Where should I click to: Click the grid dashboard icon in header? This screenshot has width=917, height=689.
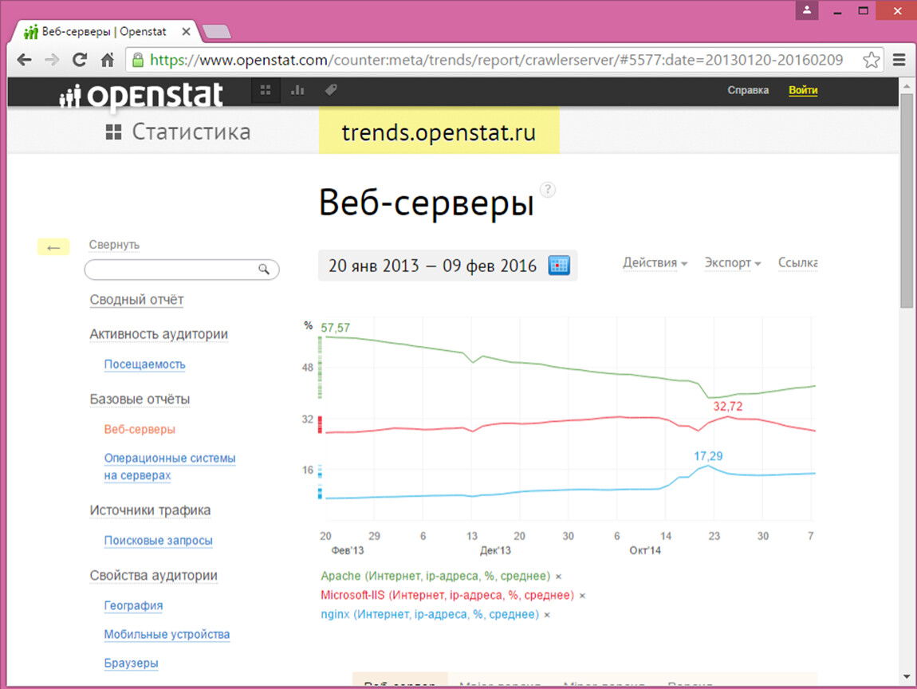tap(266, 90)
